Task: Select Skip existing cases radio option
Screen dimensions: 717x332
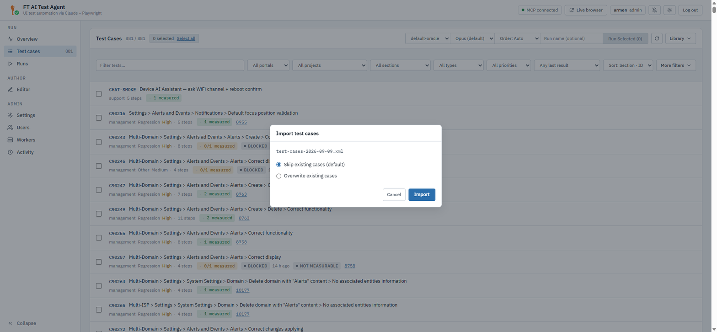Action: [279, 164]
